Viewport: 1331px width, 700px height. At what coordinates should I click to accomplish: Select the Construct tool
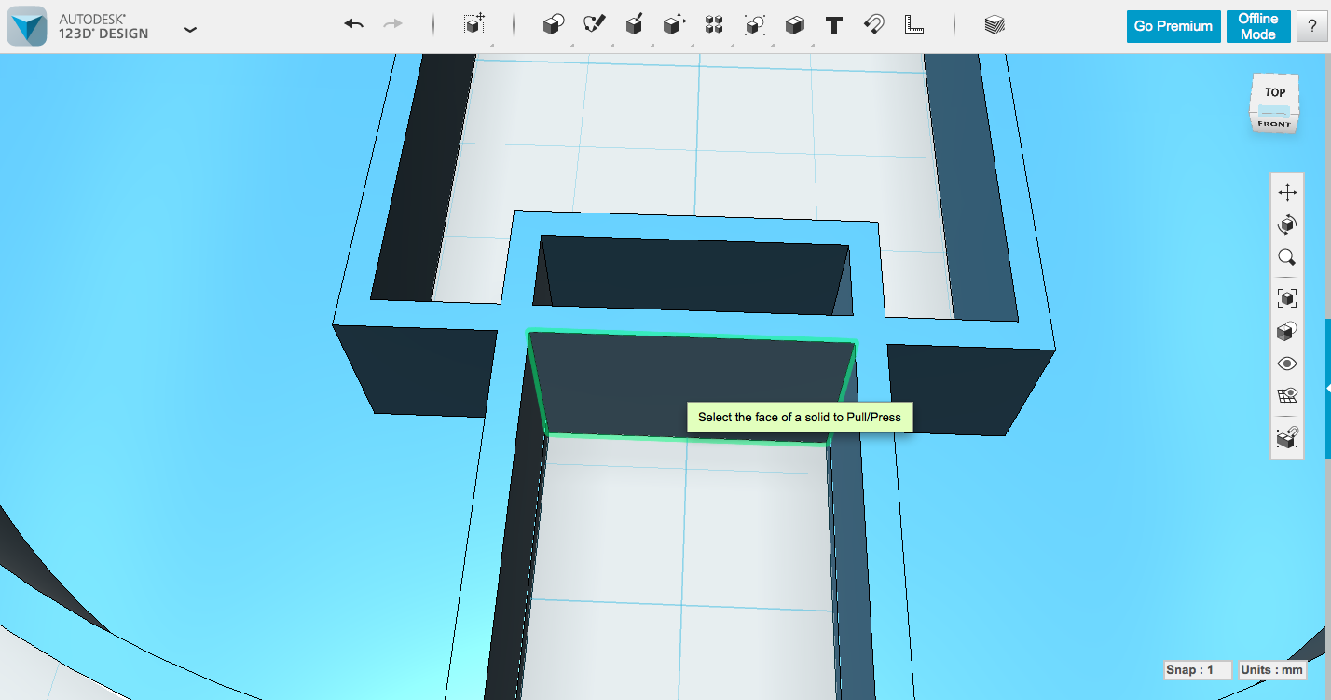(635, 25)
